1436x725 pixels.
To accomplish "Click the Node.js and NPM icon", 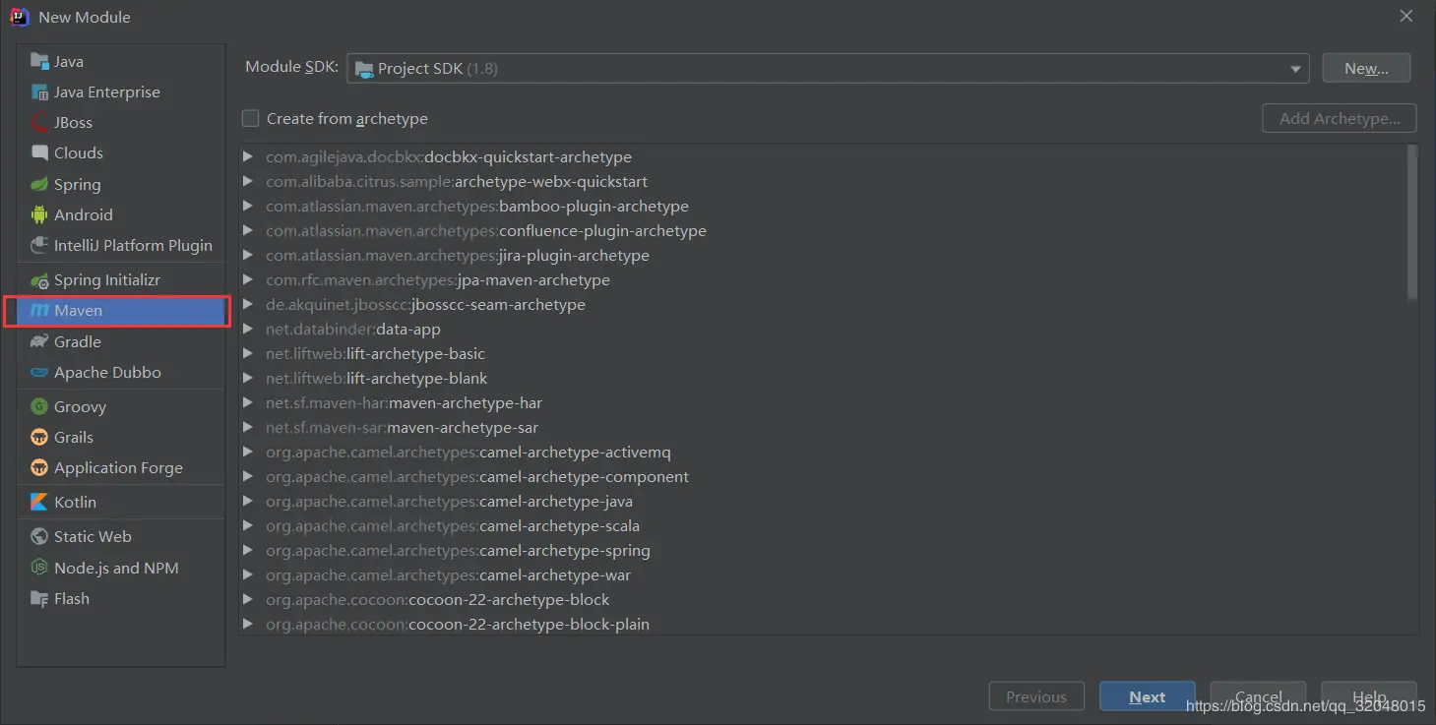I will pos(39,568).
